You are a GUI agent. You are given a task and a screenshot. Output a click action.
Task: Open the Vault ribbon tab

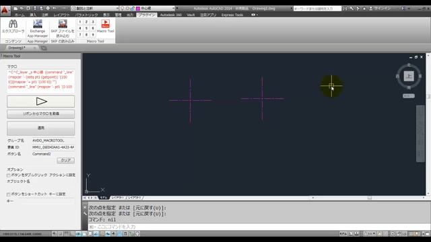[191, 15]
